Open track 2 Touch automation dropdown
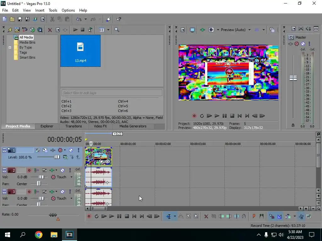This screenshot has width=322, height=241. click(71, 177)
